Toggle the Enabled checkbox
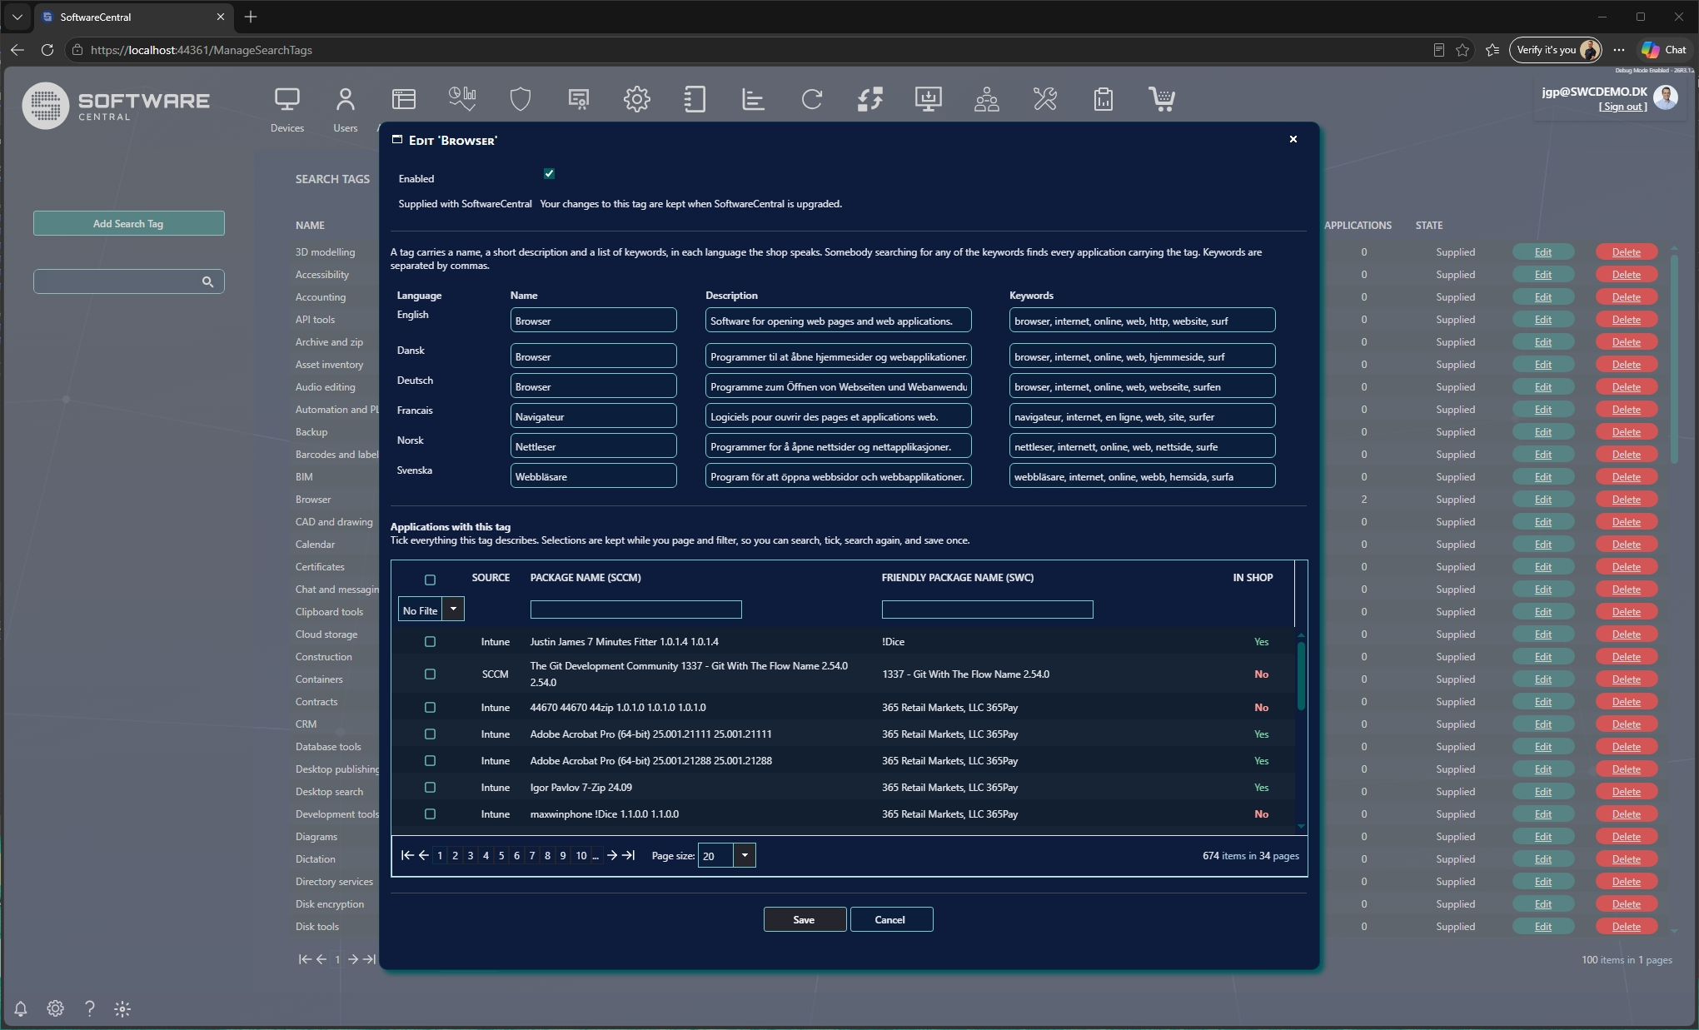The height and width of the screenshot is (1030, 1699). pyautogui.click(x=549, y=173)
